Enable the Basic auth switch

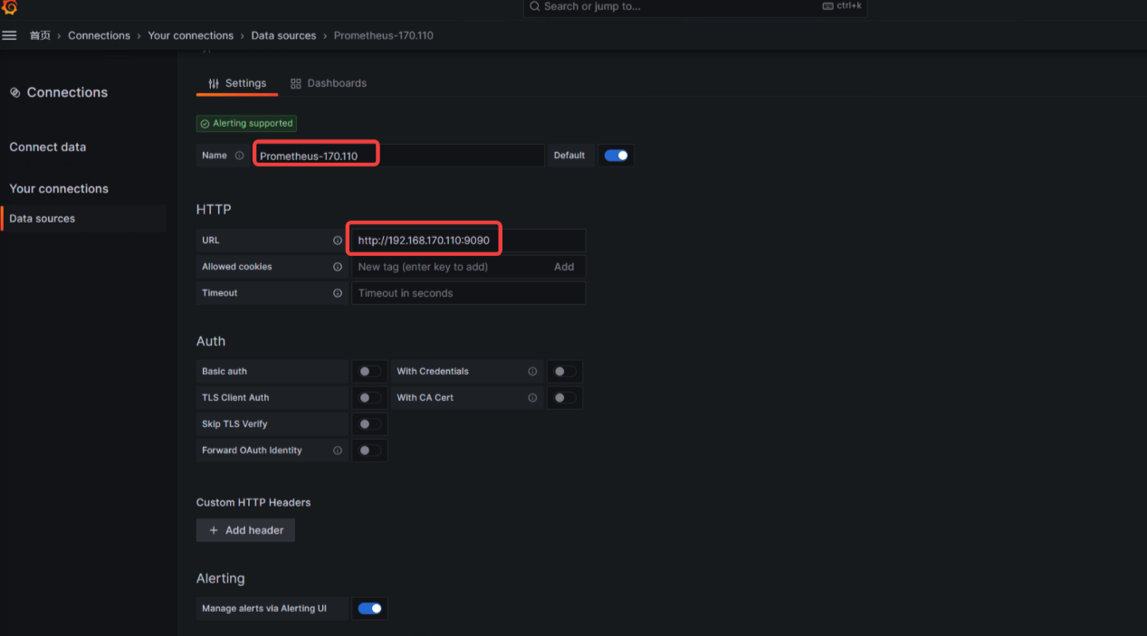point(369,372)
